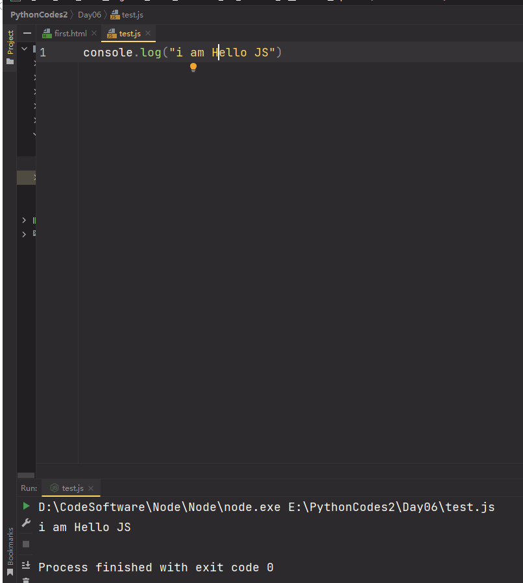Click PythonCodes2 in the breadcrumbs
This screenshot has width=523, height=583.
pyautogui.click(x=39, y=14)
